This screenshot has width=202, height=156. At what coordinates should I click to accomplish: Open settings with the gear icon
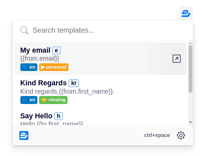coord(181,135)
